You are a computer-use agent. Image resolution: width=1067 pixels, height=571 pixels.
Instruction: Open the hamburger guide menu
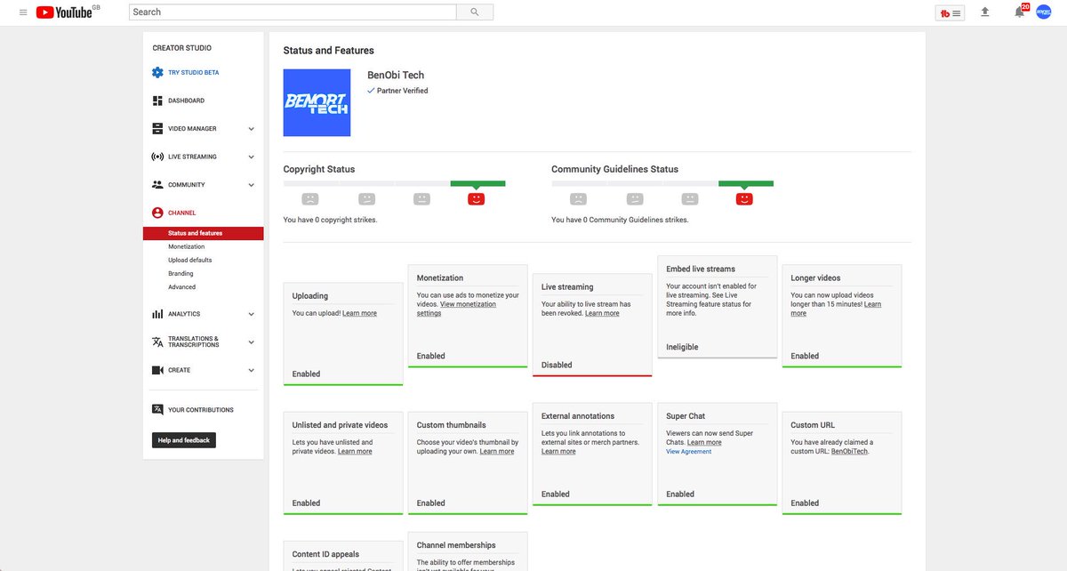coord(23,12)
